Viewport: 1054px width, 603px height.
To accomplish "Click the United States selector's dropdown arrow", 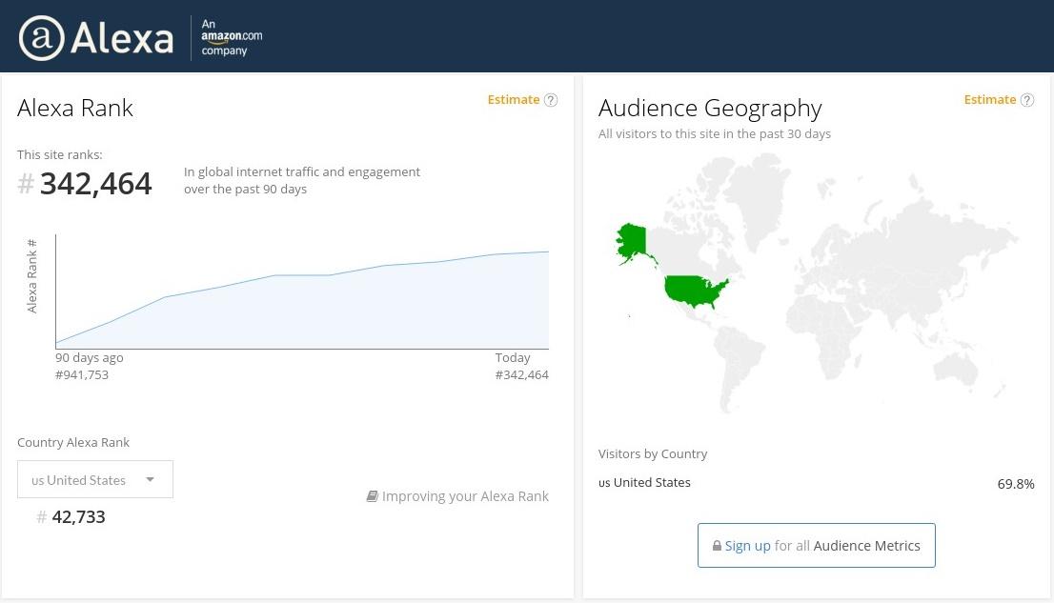I will tap(150, 479).
